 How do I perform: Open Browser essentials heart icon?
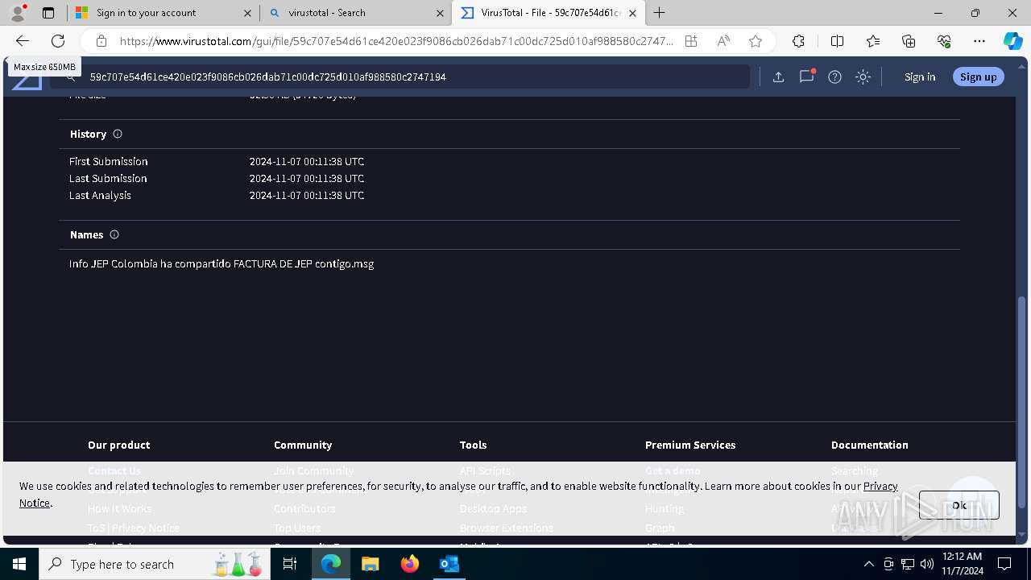[944, 41]
